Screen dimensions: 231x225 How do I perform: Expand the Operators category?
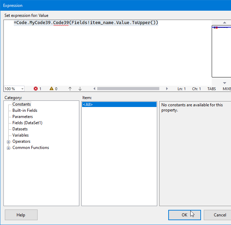tap(8, 142)
